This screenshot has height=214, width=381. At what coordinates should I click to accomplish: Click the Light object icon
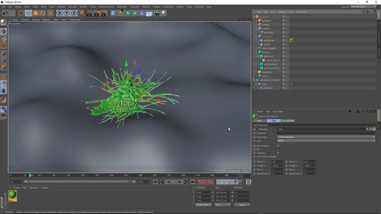click(x=163, y=13)
